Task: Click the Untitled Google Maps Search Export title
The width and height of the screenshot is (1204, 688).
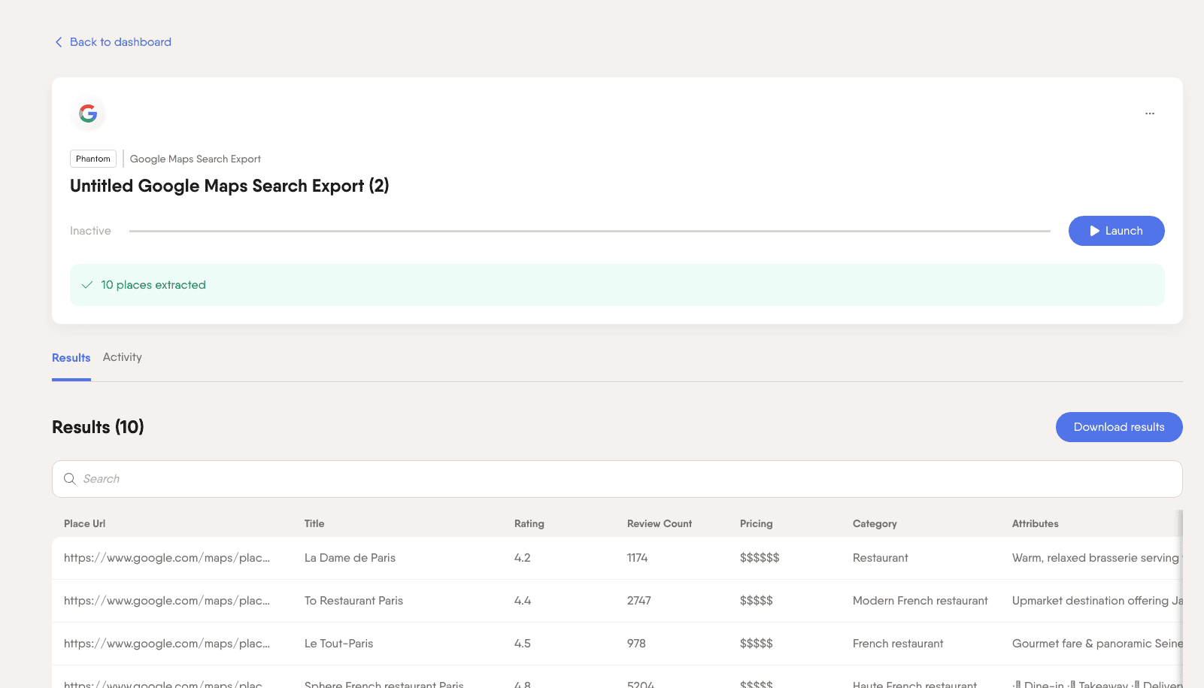Action: click(229, 186)
